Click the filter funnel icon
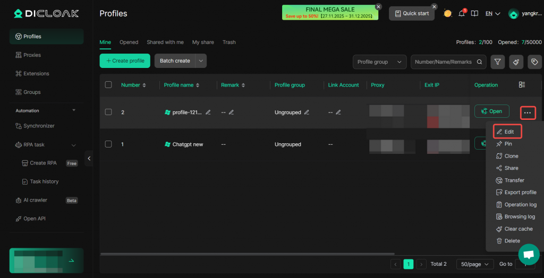The image size is (544, 278). (x=497, y=62)
